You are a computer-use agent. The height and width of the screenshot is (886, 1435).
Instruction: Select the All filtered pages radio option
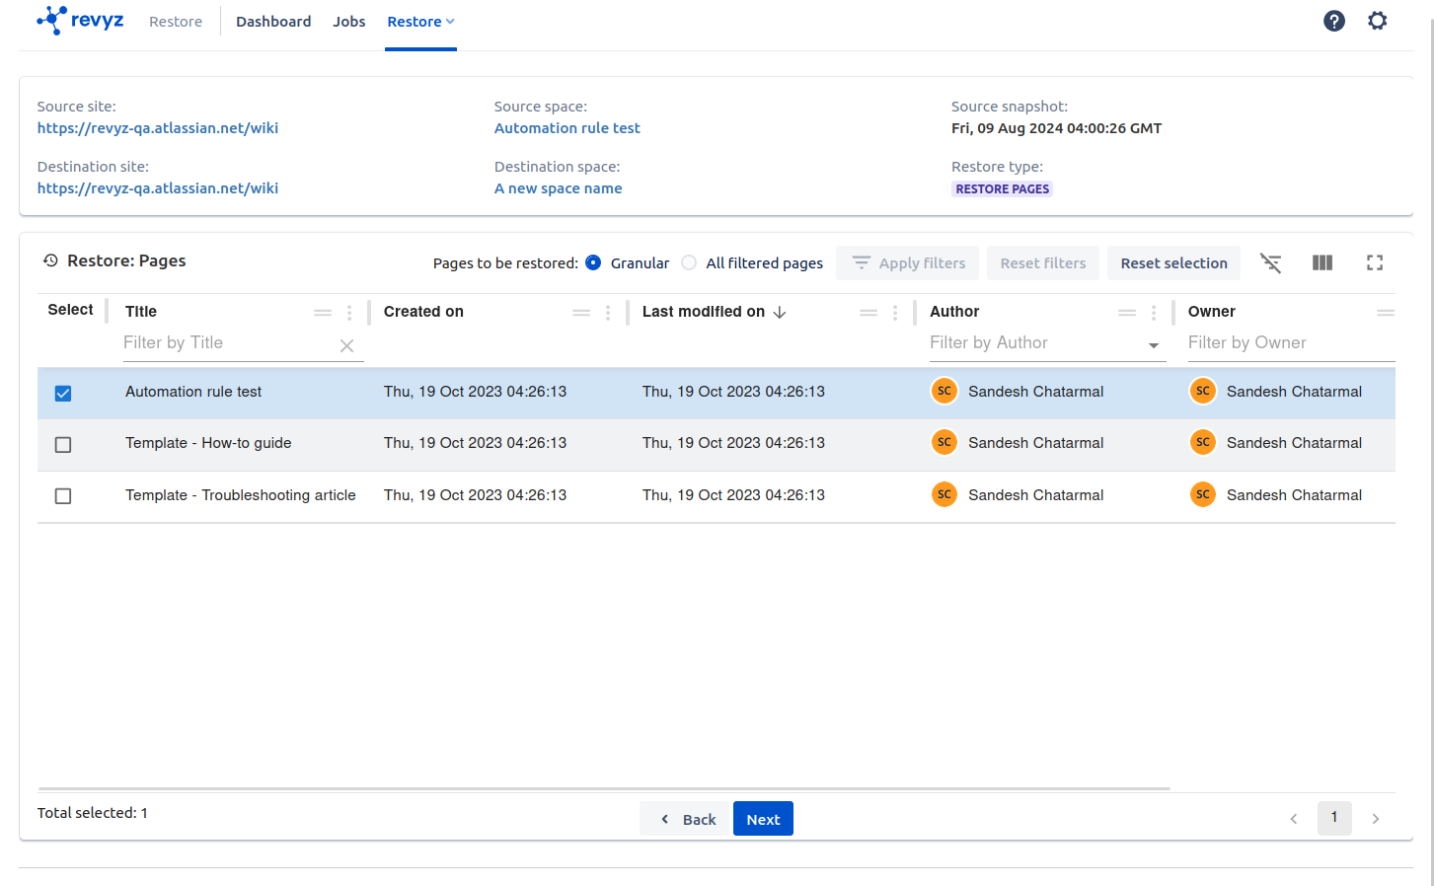(689, 263)
